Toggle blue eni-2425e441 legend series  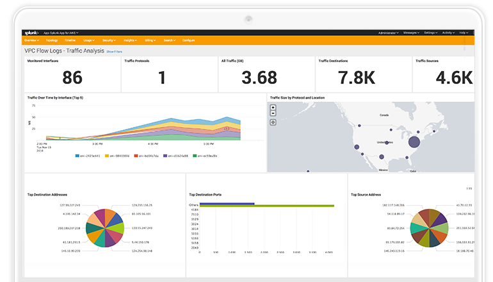[88, 156]
